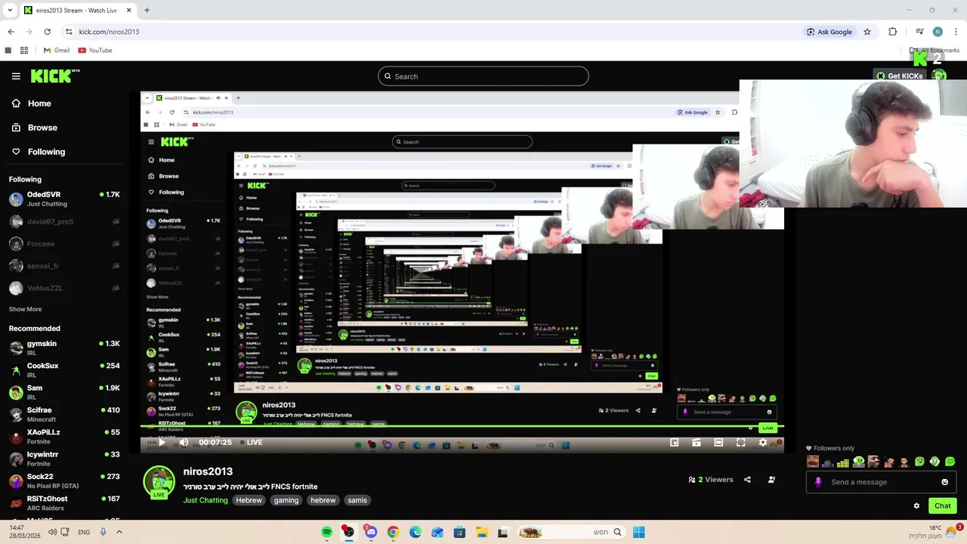
Task: Open RSiTzGhost ARC Raiders channel
Action: click(x=64, y=502)
